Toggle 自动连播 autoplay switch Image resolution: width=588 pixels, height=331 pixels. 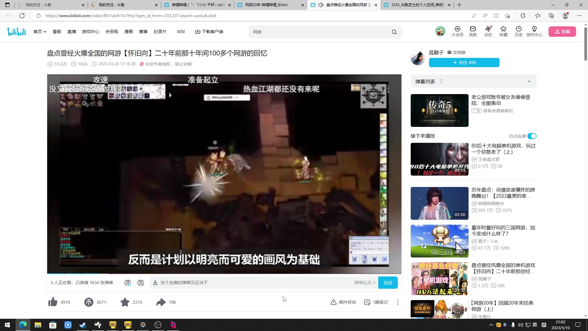pos(532,136)
